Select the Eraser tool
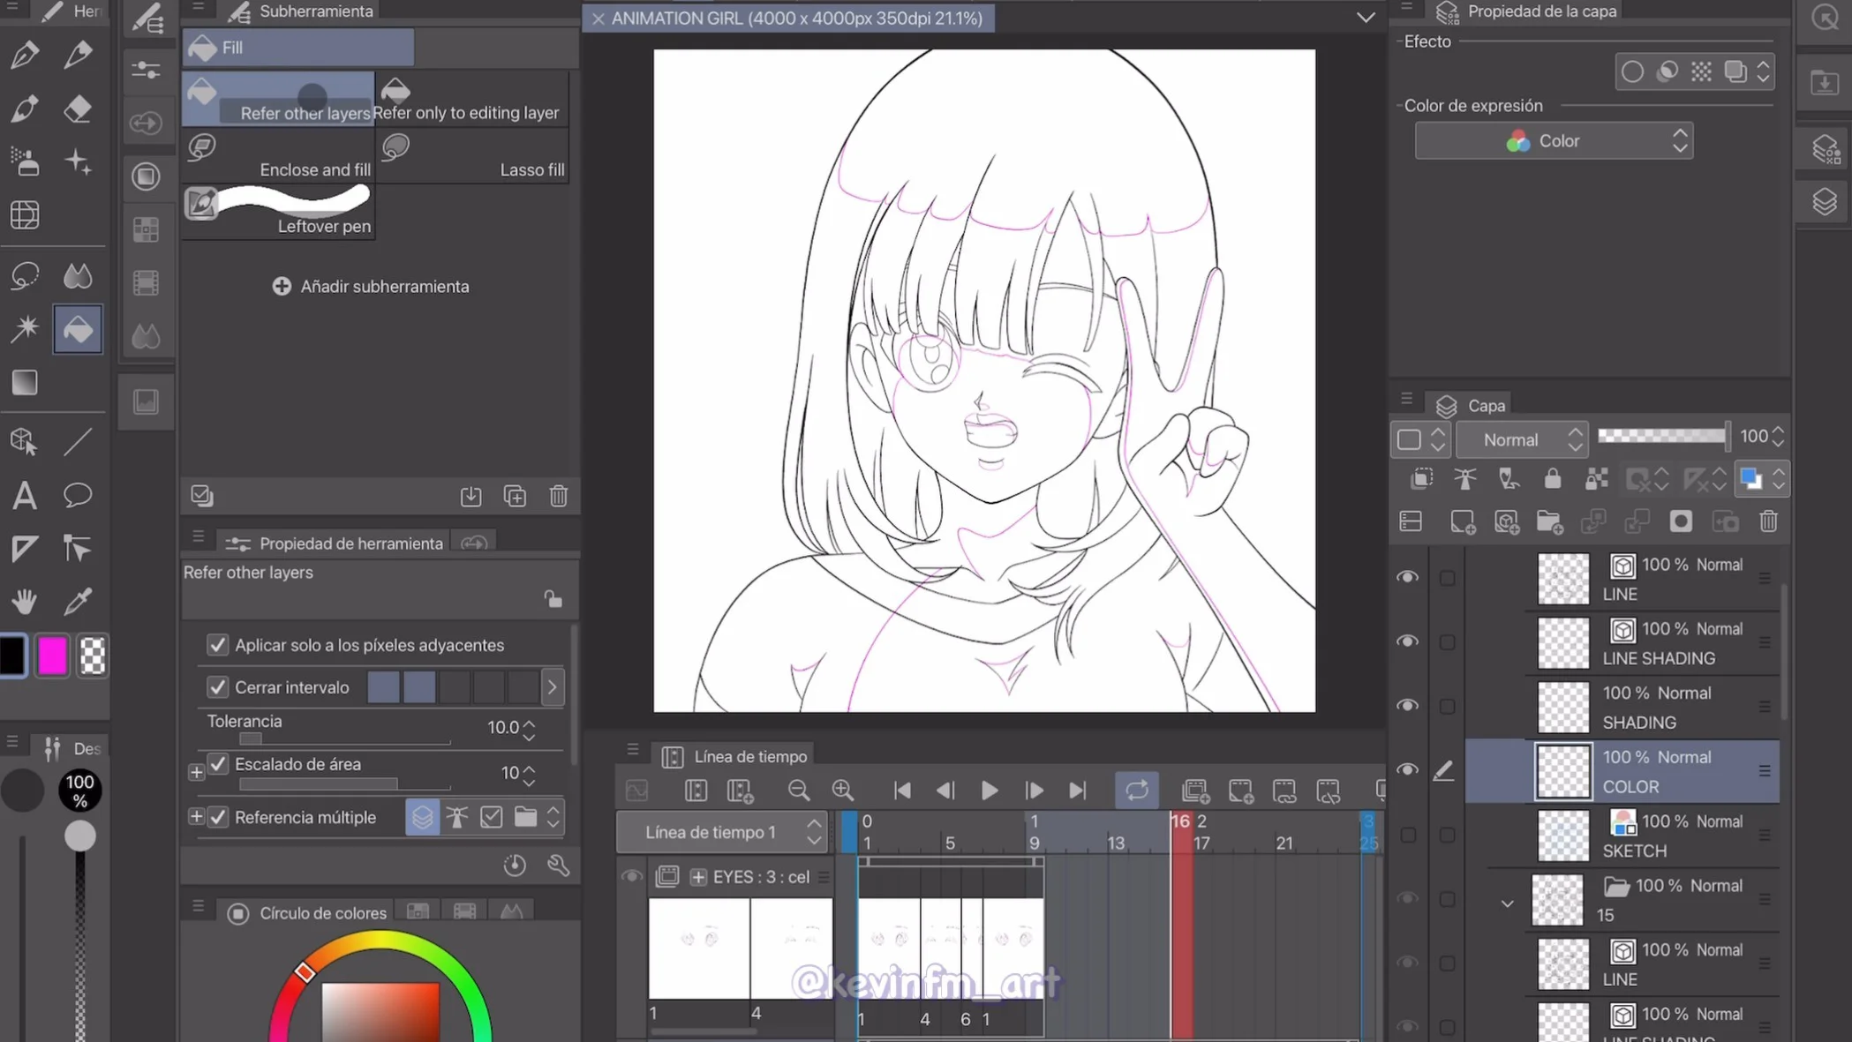The image size is (1852, 1042). (x=78, y=108)
